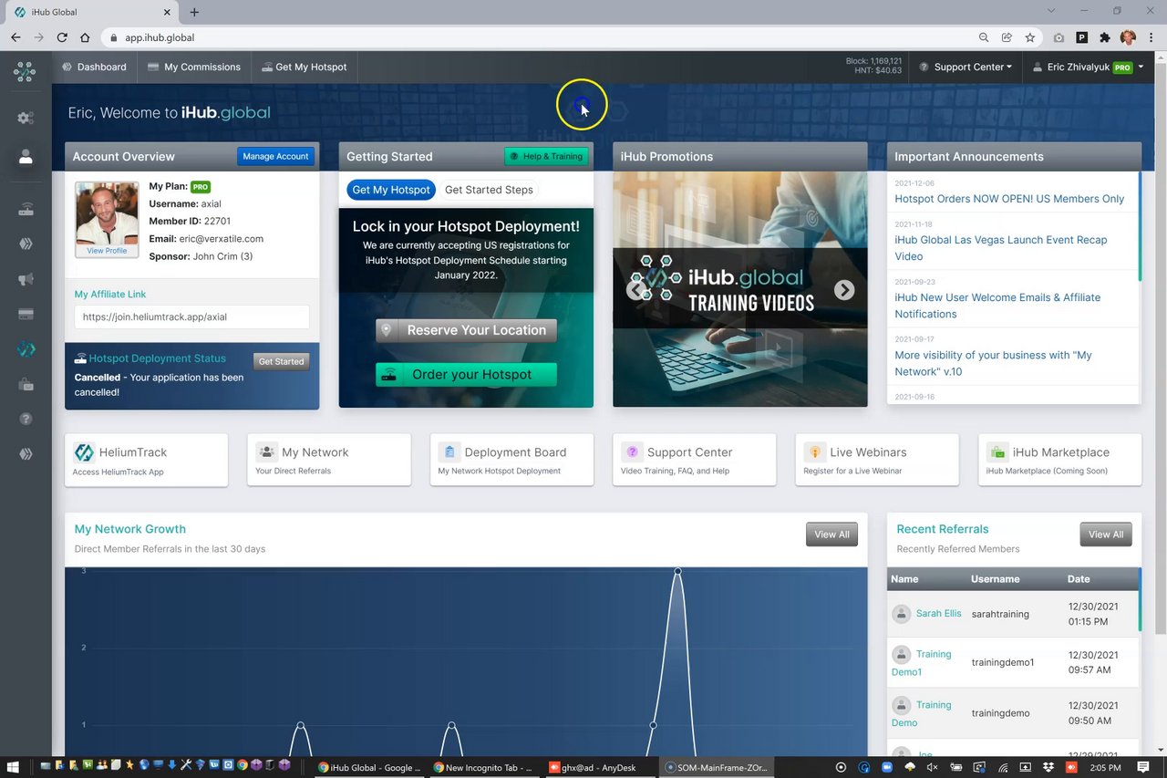Go to previous promotion slide arrow
Screen dimensions: 1167x778
pos(636,290)
